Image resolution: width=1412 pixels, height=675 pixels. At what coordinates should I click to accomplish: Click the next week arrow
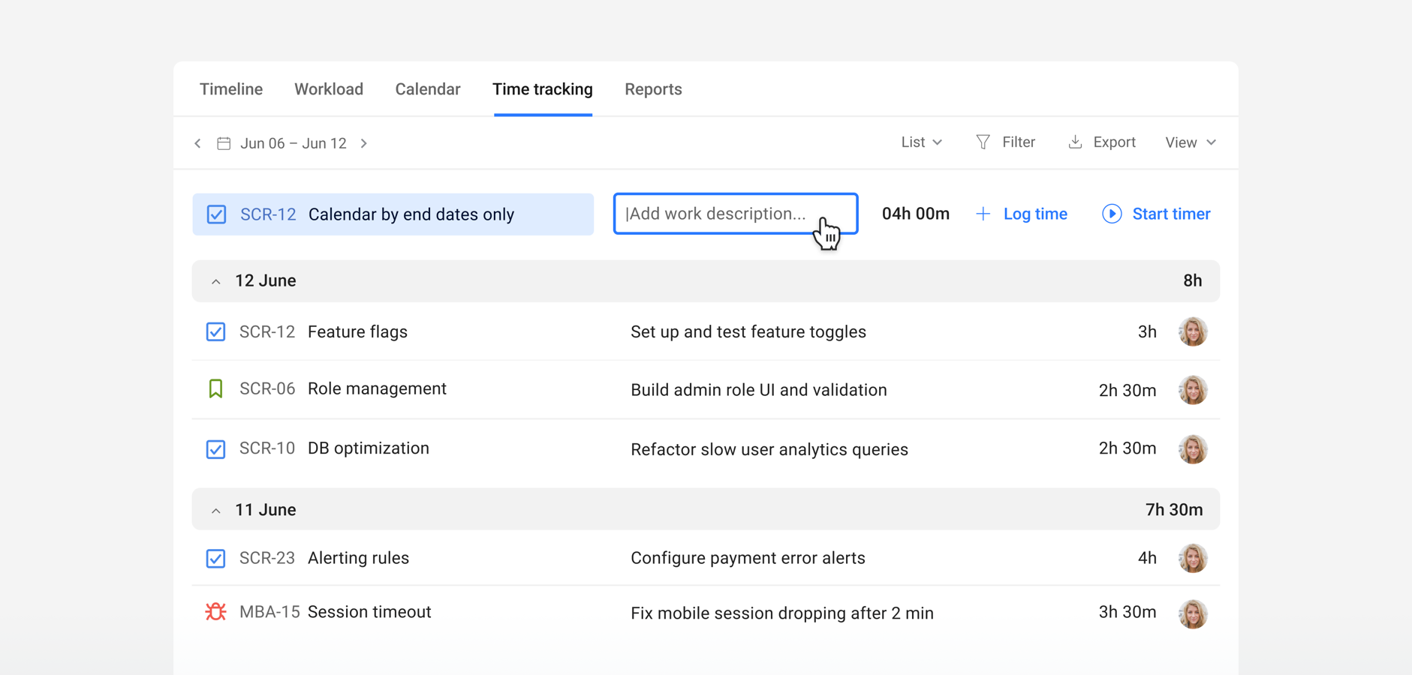pyautogui.click(x=364, y=142)
